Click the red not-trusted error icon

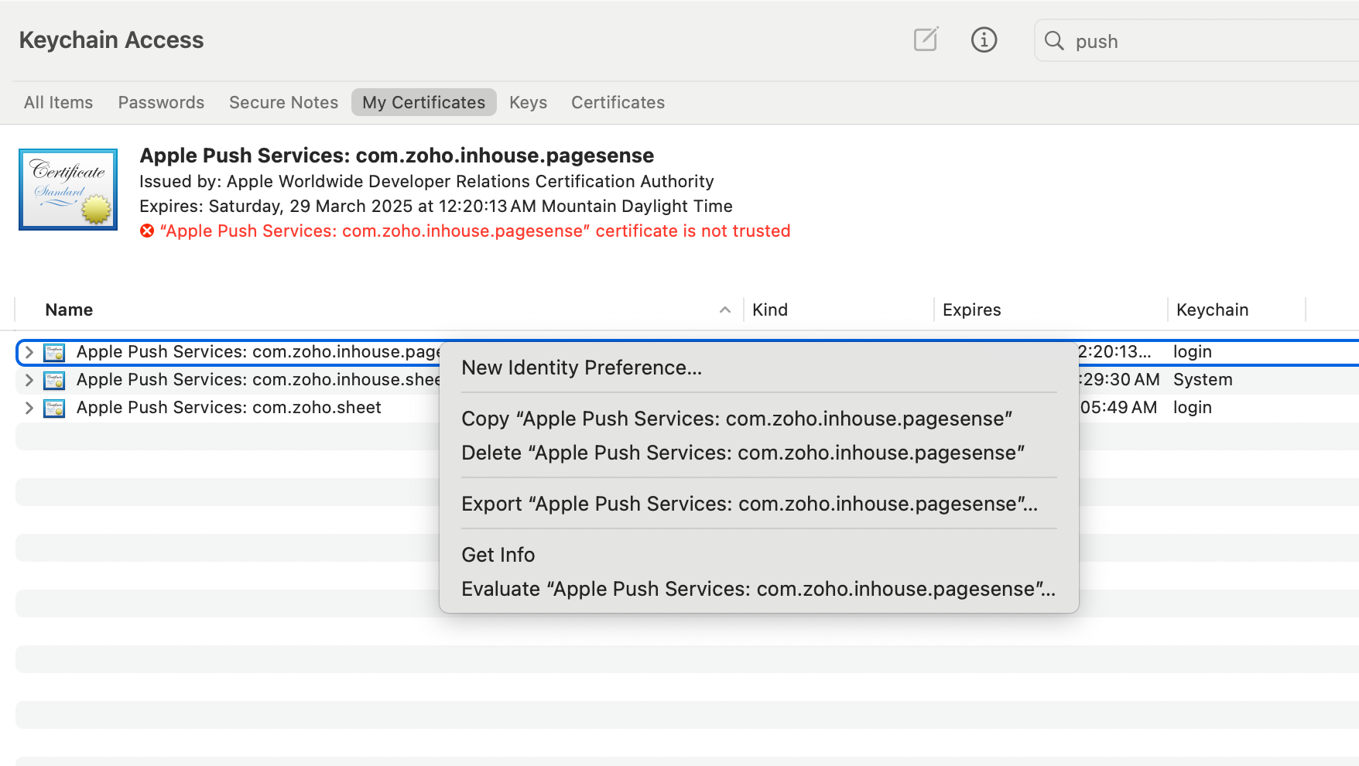[x=147, y=231]
